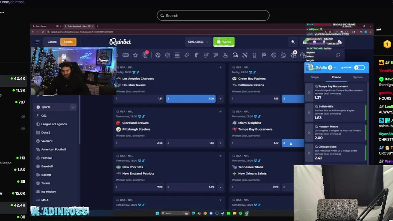Click the sports bar search magnifier
The height and width of the screenshot is (221, 393).
coord(338,55)
